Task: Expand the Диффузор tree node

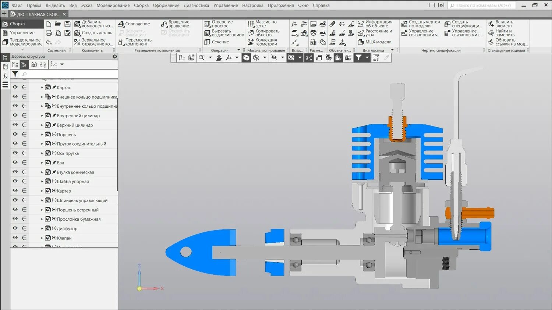Action: point(42,228)
